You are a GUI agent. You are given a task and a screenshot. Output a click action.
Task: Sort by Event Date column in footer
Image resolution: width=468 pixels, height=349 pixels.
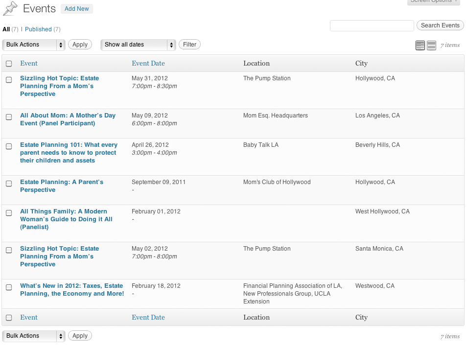pos(148,317)
